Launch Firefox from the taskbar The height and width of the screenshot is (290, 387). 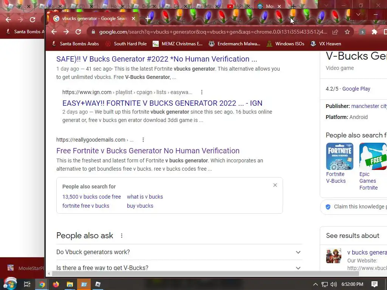point(56,284)
